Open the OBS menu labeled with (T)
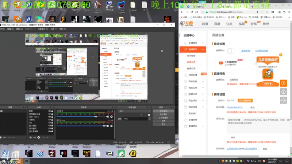This screenshot has height=164, width=292. (54, 29)
